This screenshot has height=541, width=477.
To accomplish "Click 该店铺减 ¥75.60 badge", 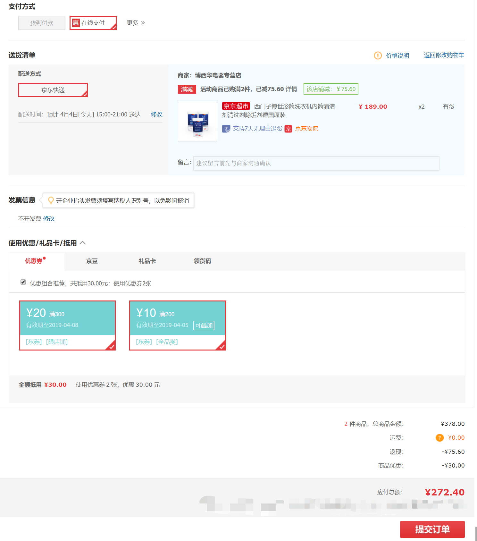I will 331,89.
